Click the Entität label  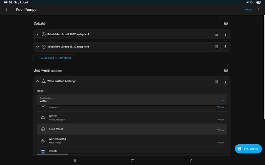[41, 91]
